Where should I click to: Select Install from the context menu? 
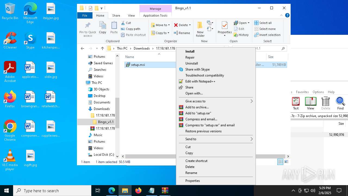pos(216,51)
